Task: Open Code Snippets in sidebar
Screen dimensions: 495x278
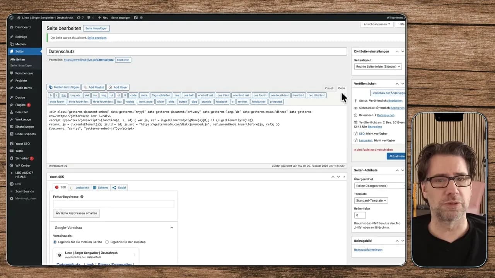Action: (x=26, y=134)
